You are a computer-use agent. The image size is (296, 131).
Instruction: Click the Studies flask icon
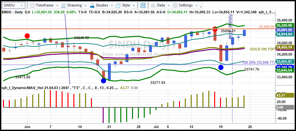(92, 5)
